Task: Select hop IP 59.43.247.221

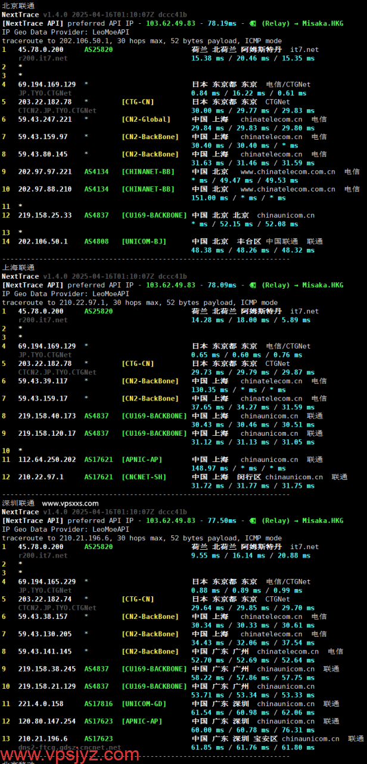Action: 45,119
